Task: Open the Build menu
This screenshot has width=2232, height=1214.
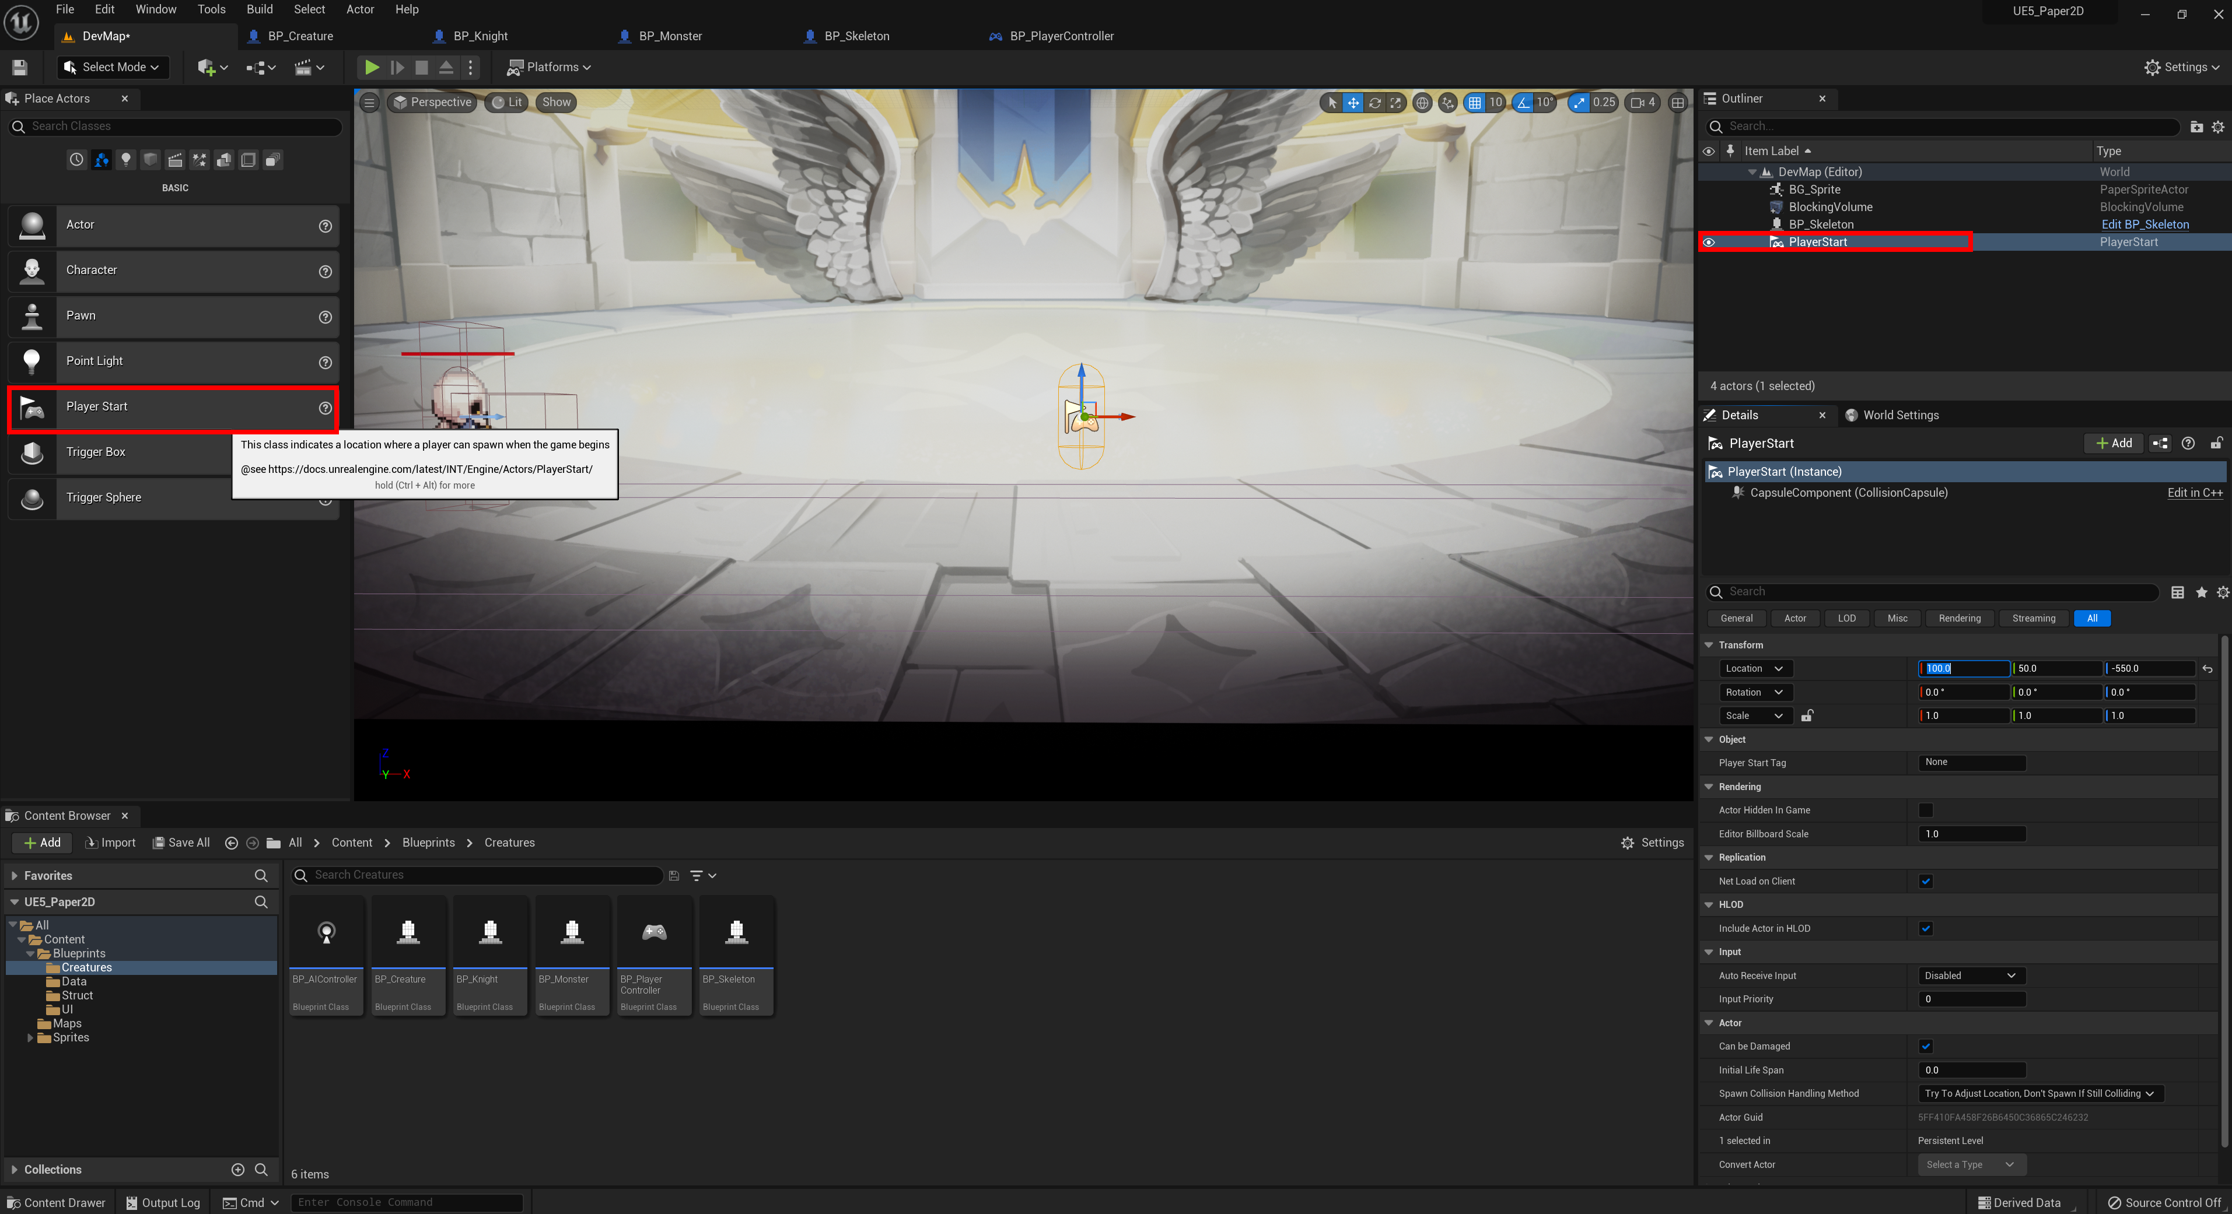Action: pyautogui.click(x=260, y=9)
